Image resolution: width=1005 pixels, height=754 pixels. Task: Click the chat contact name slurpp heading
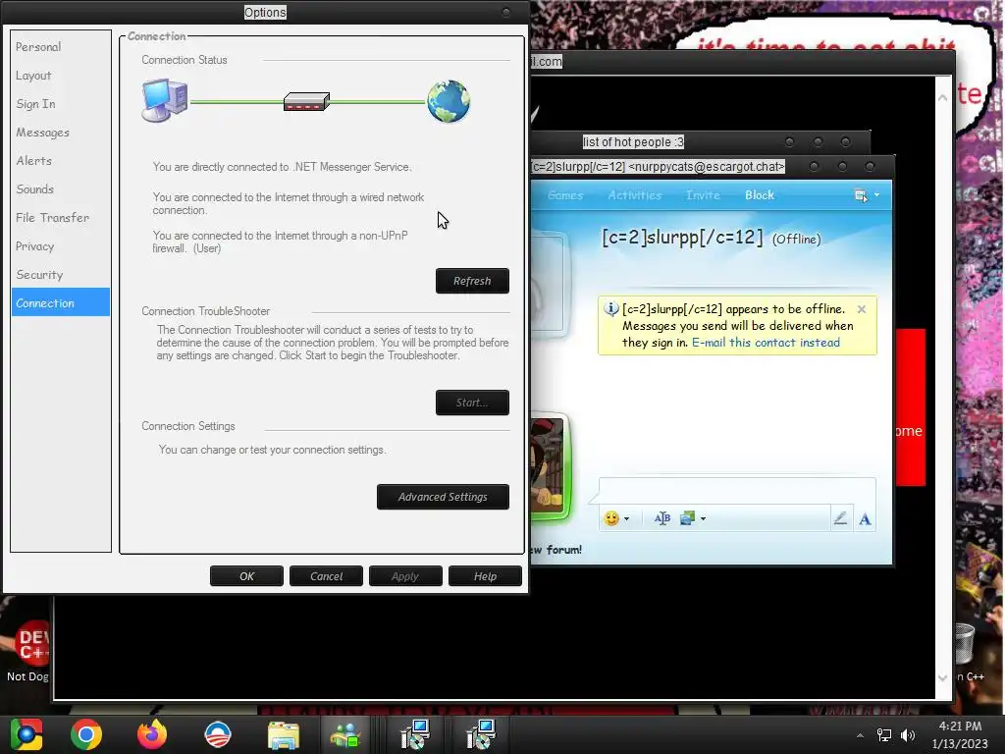[x=682, y=238]
